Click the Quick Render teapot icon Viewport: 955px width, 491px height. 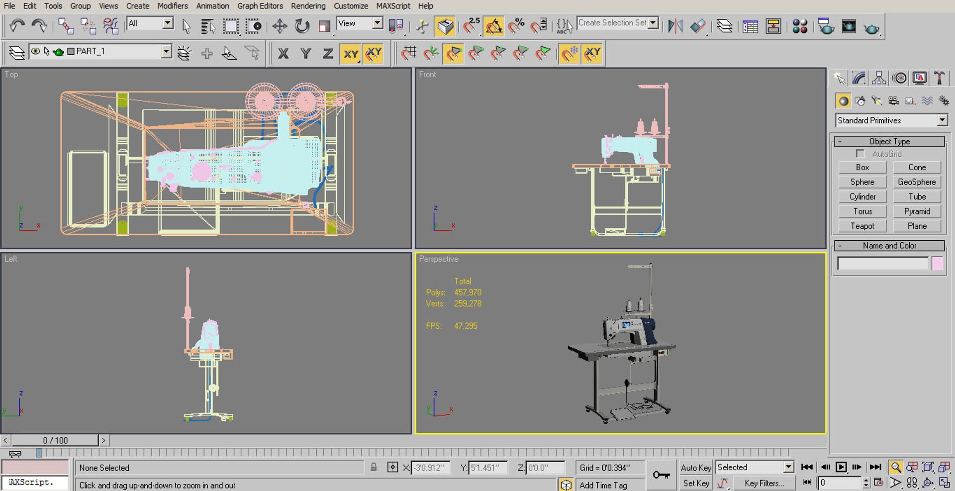tap(871, 27)
